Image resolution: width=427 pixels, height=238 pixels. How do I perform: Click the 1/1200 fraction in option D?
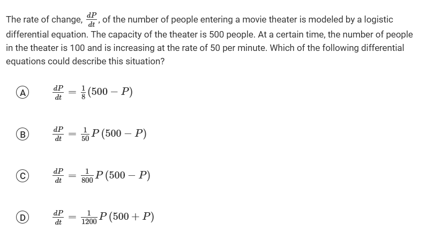[89, 217]
